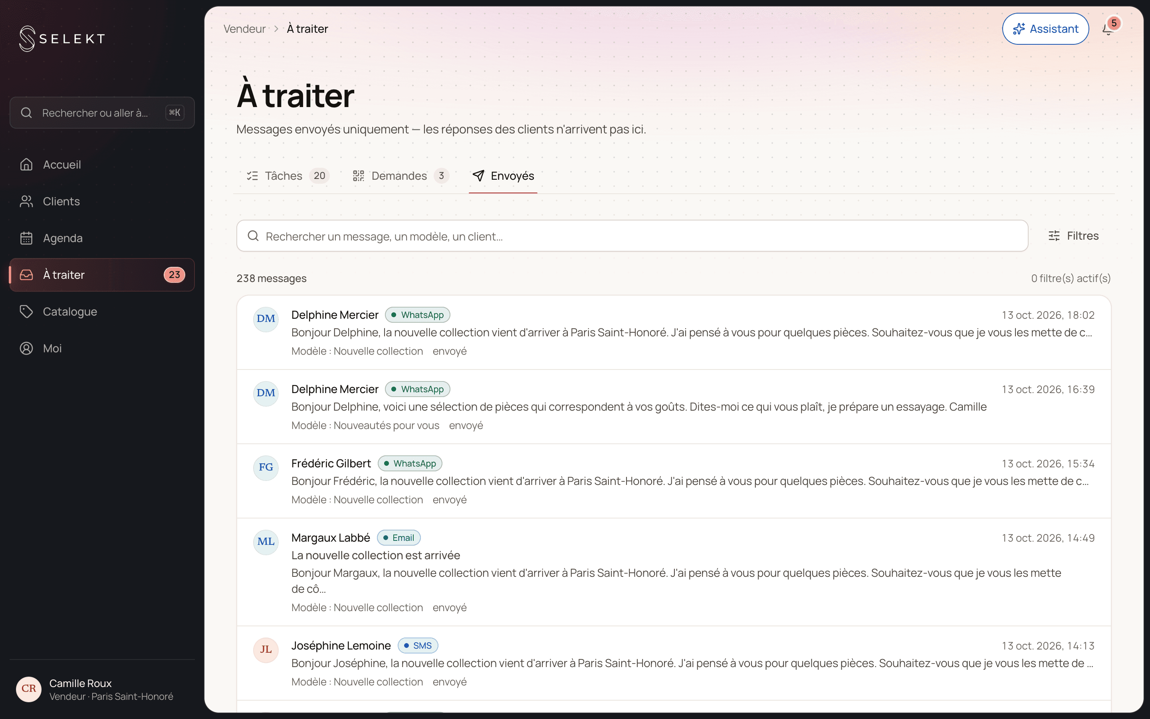
Task: Open the Agenda section
Action: point(102,238)
